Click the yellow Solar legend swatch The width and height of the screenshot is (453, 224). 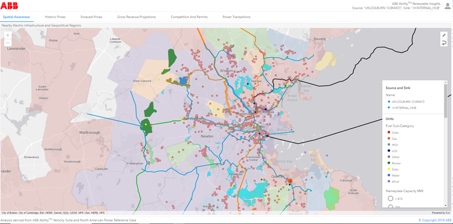389,170
